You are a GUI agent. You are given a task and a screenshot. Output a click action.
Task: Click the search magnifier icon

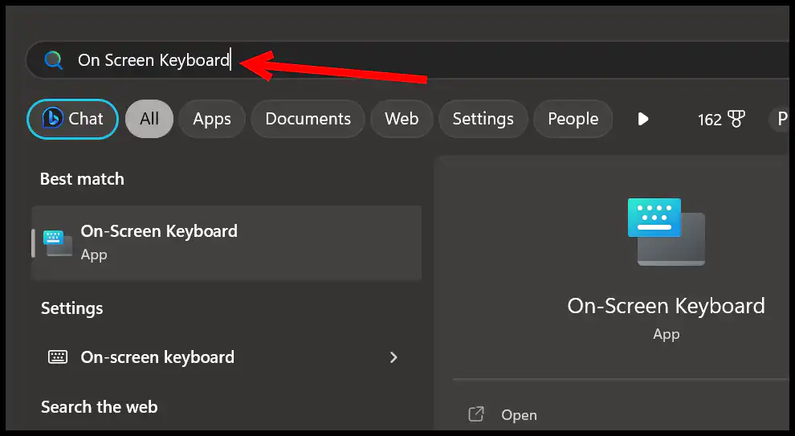[x=53, y=60]
